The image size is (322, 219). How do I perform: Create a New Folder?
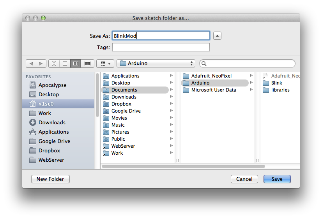click(50, 179)
